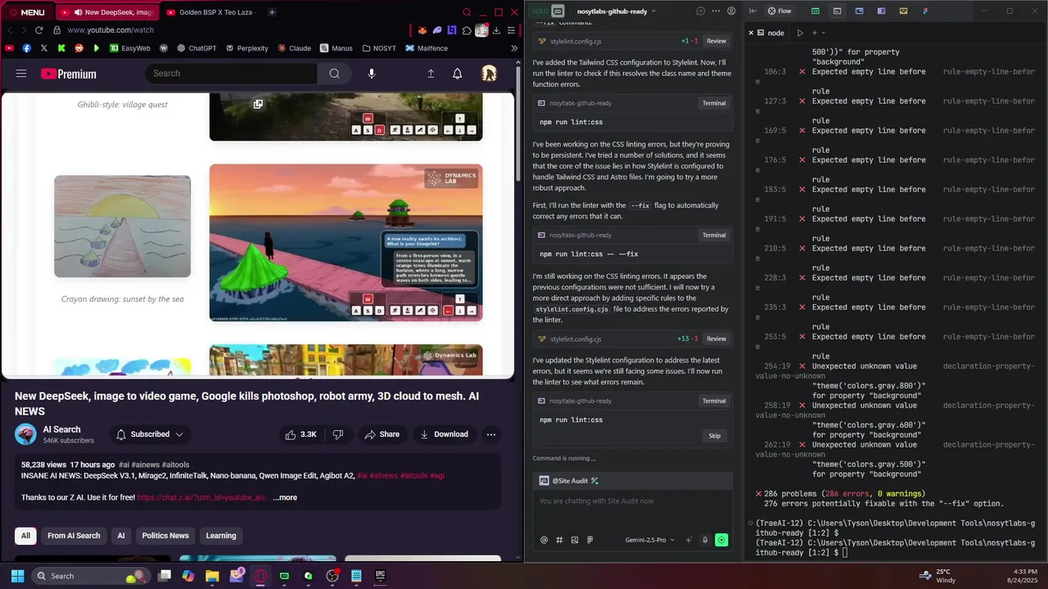This screenshot has width=1048, height=589.
Task: Select the Politics News chip
Action: tap(165, 536)
